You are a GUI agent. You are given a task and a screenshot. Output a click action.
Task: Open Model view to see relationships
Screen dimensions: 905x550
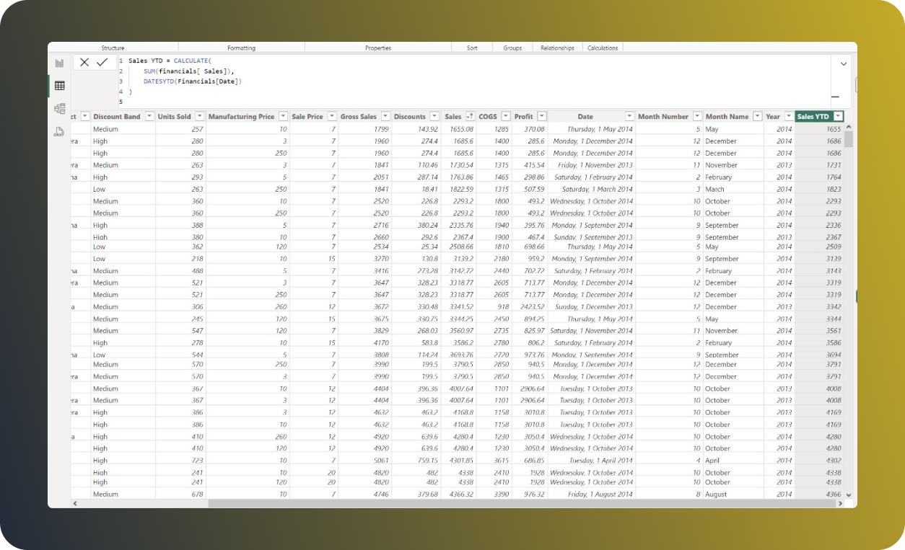(59, 108)
